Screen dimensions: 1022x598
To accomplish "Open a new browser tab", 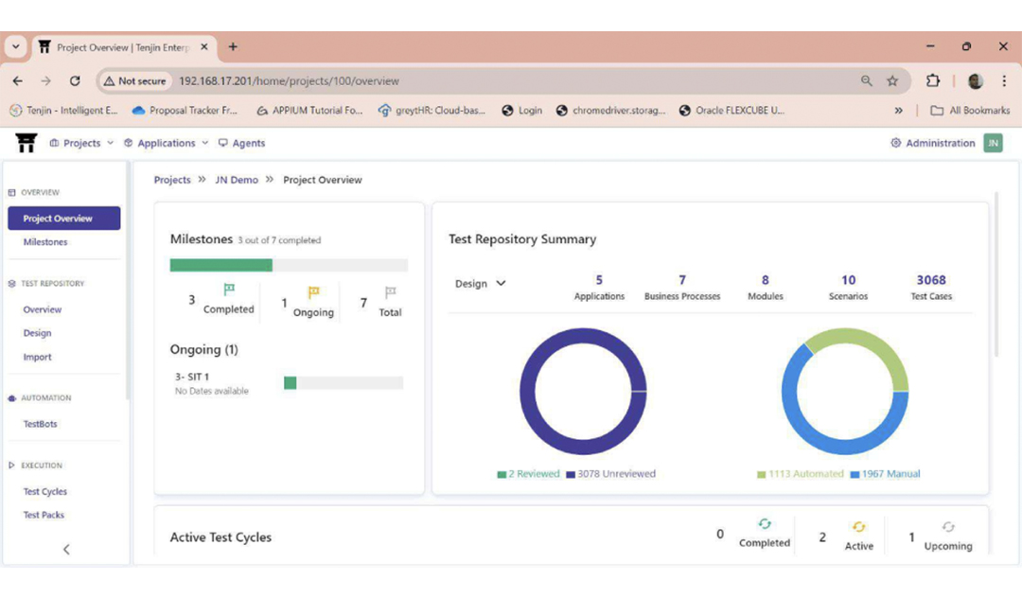I will click(233, 47).
